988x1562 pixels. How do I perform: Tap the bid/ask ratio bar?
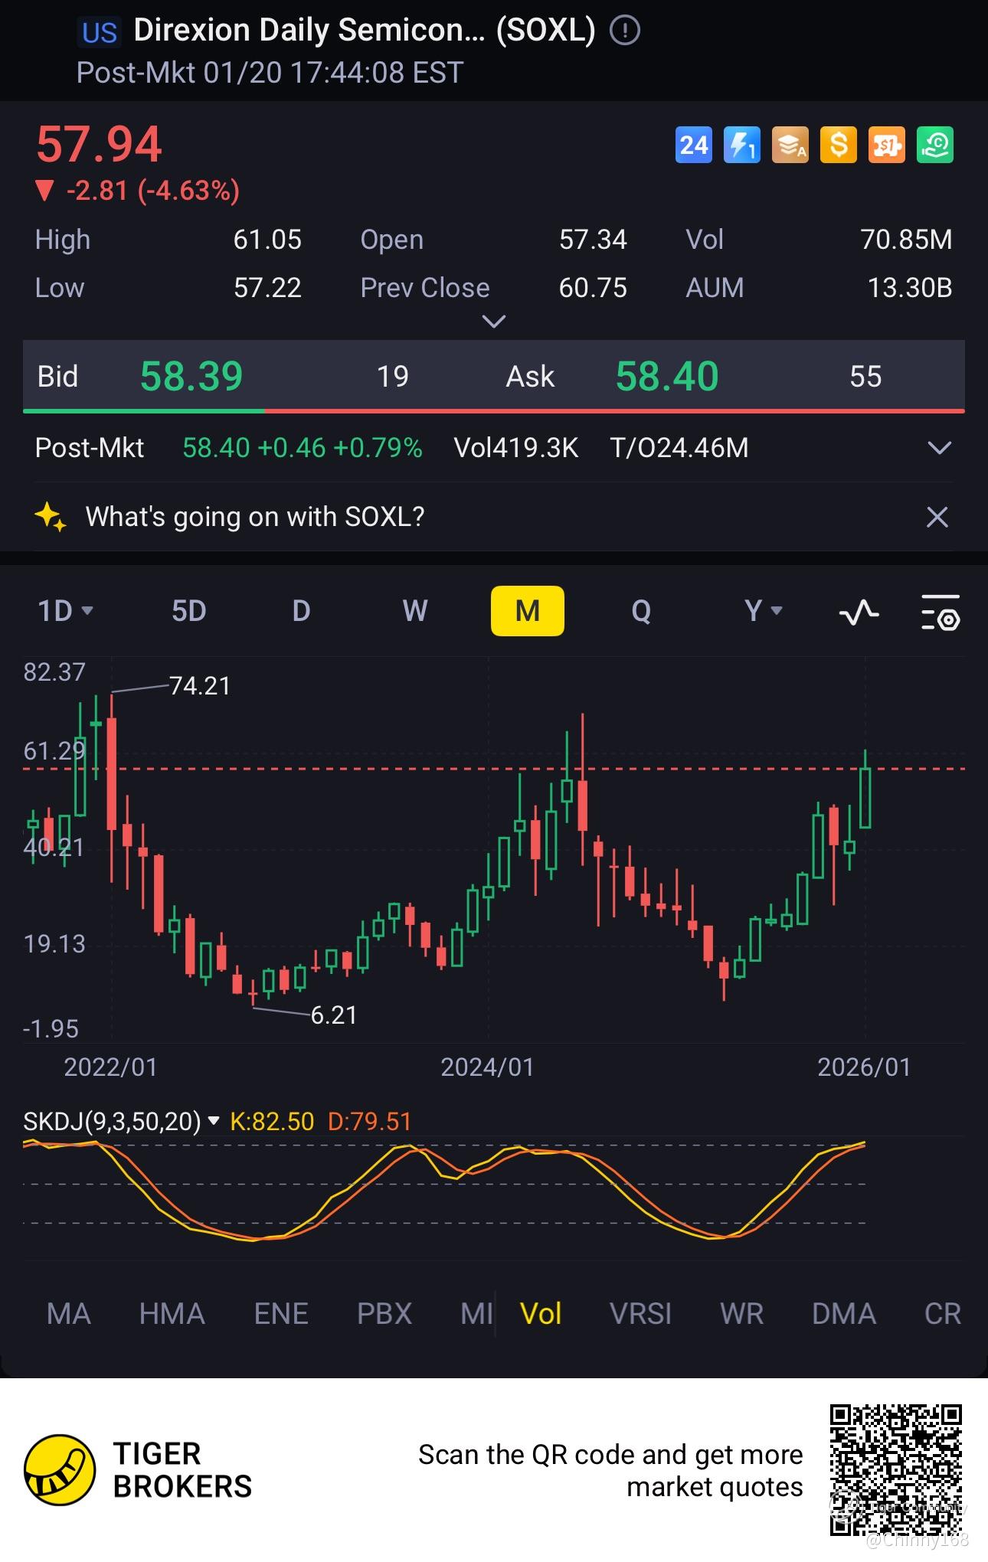coord(494,411)
